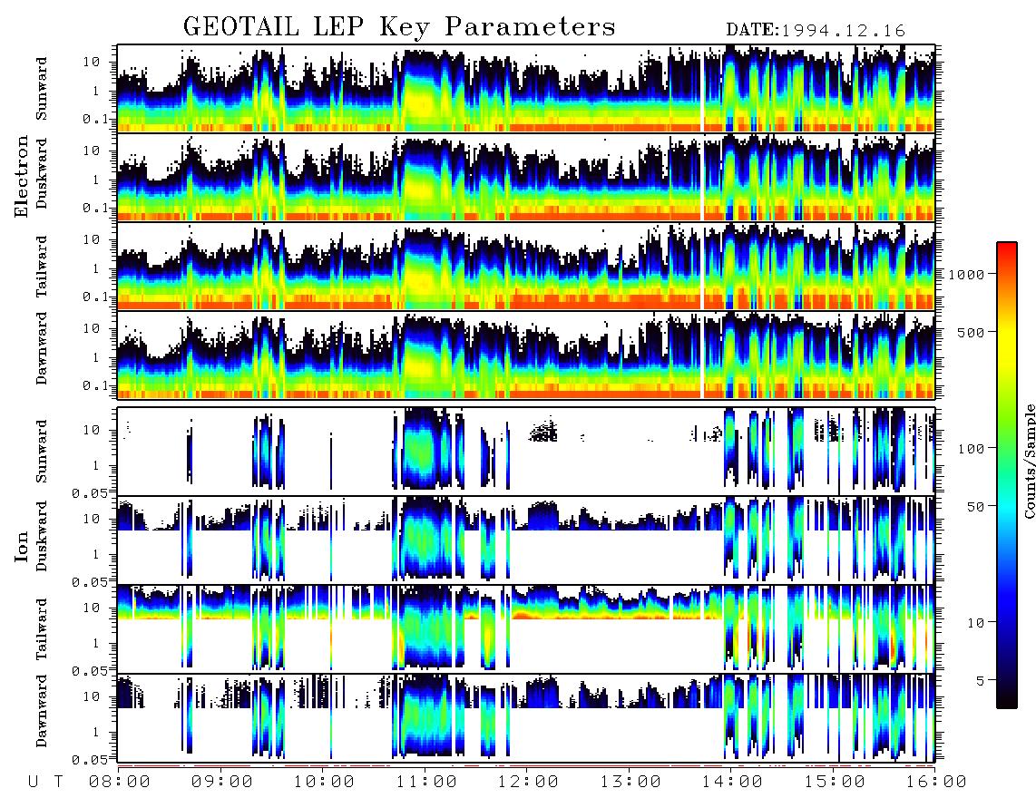Click inside the Electron Dawnward spectrogram panel
The image size is (1036, 798).
526,355
